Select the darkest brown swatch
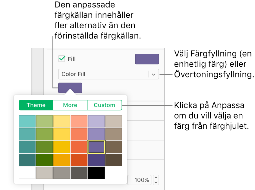255x190 pixels. point(114,160)
